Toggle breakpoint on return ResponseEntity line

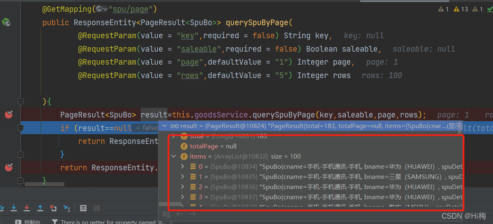coord(9,167)
